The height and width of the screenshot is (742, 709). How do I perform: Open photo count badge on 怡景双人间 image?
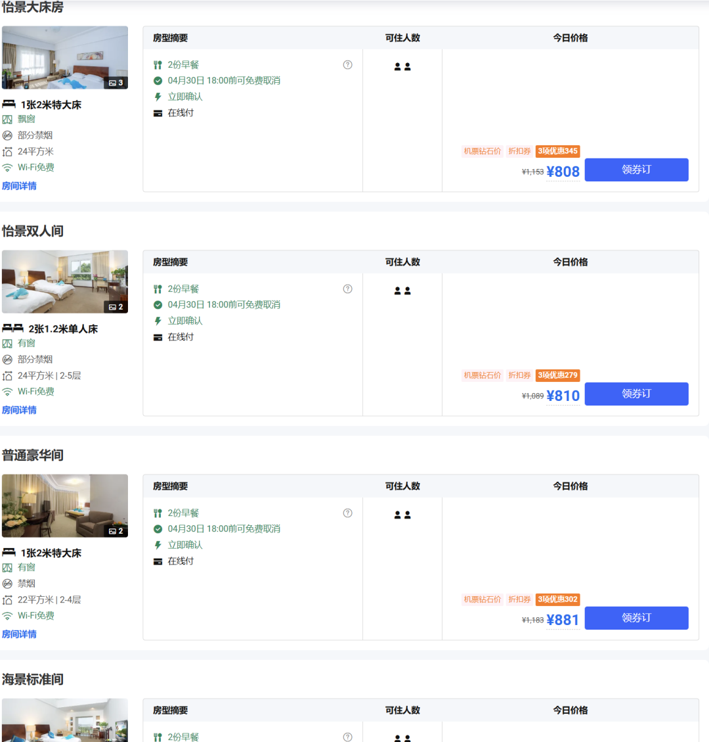116,307
